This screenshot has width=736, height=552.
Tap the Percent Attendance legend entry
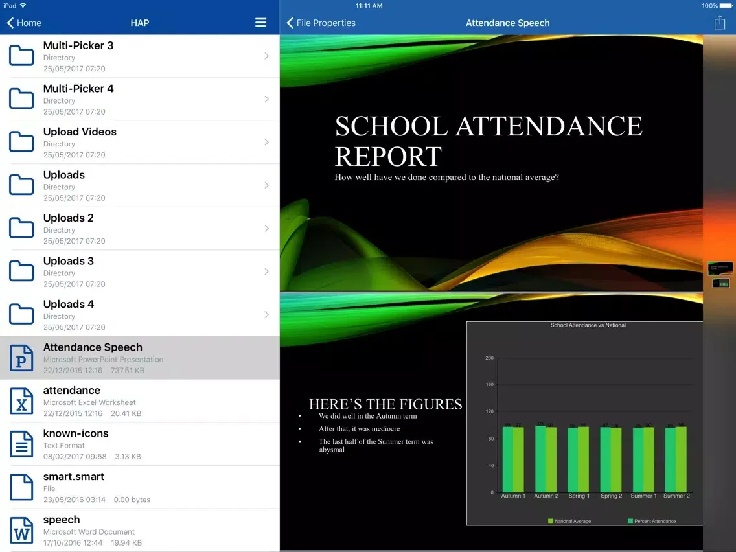pos(652,521)
